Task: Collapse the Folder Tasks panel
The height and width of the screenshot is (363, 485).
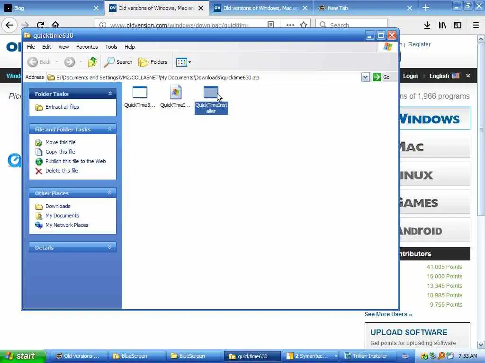Action: coord(110,94)
